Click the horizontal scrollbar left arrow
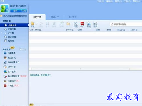Image resolution: width=142 pixels, height=106 pixels. coord(30,69)
